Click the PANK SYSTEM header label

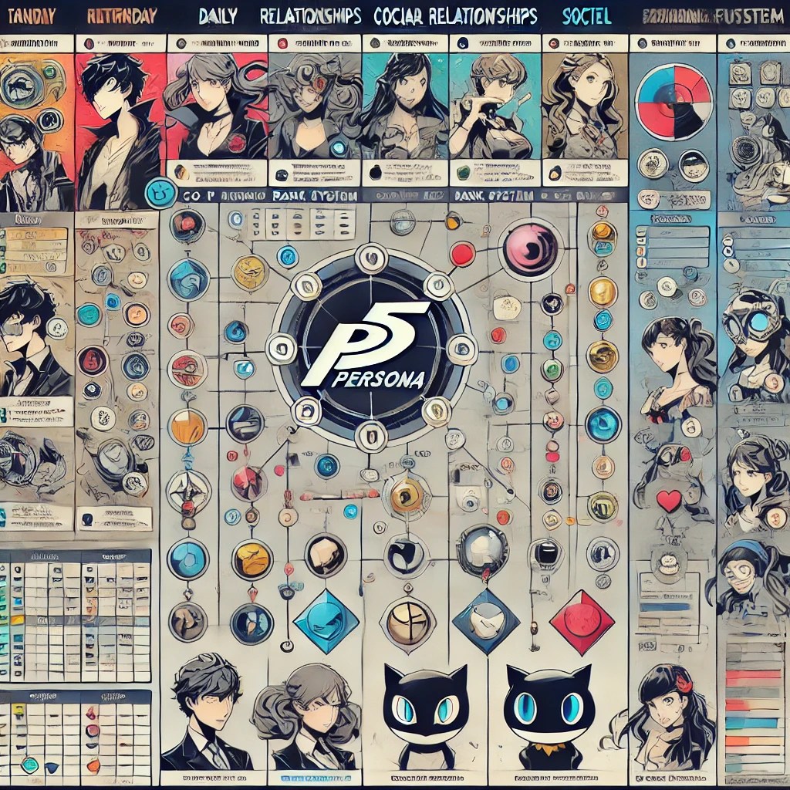pos(316,195)
